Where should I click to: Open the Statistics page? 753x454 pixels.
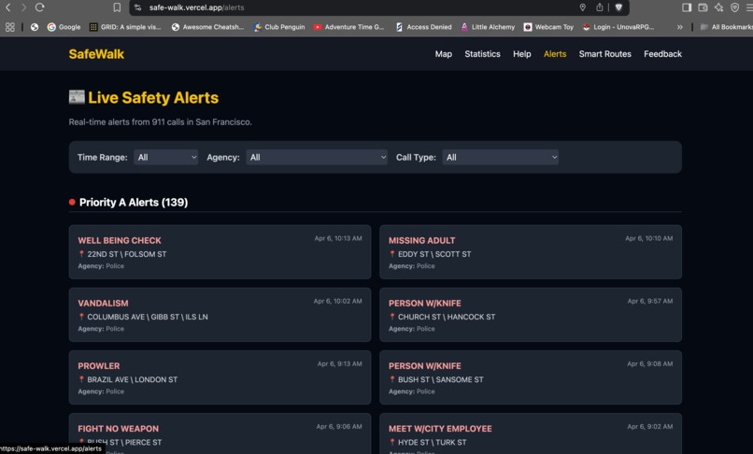(482, 54)
